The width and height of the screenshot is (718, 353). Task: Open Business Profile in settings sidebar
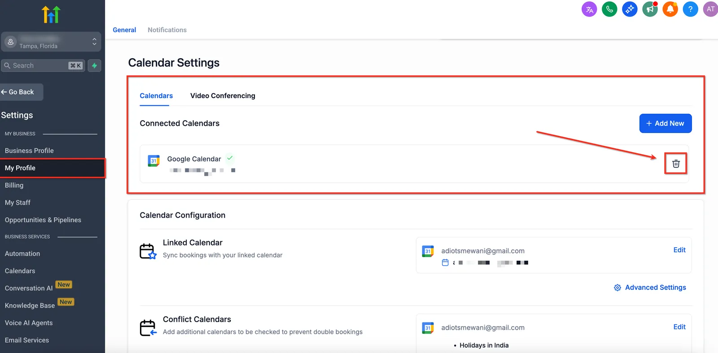[x=29, y=151]
